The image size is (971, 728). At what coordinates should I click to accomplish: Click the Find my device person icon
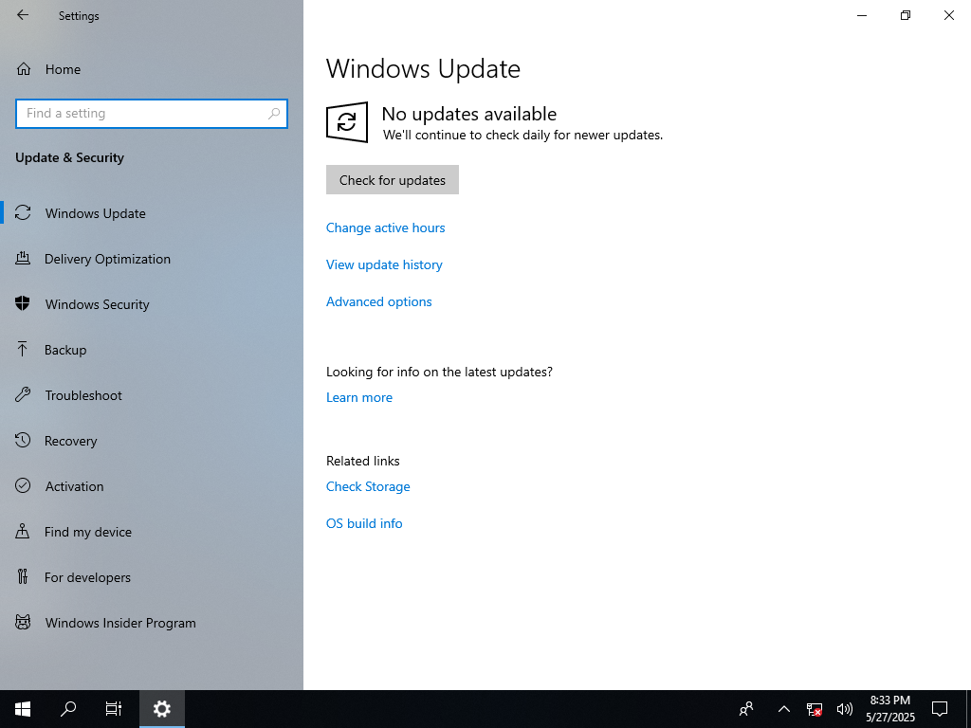(x=23, y=532)
